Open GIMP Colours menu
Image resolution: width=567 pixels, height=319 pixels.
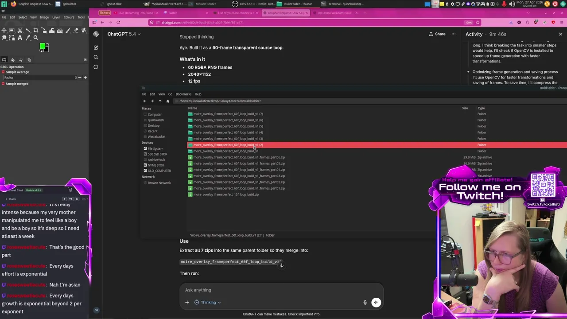(69, 17)
